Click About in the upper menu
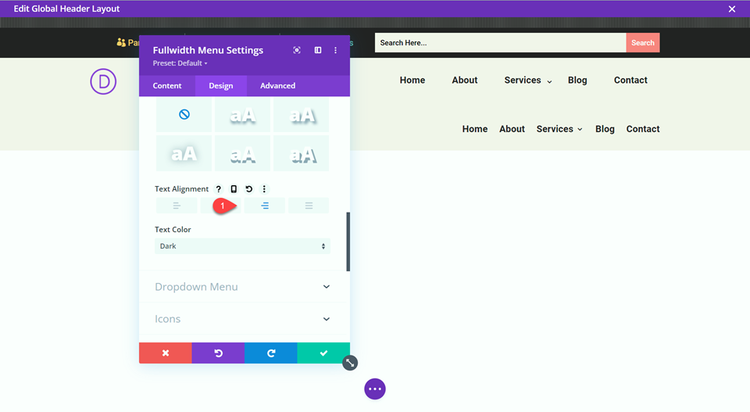The width and height of the screenshot is (750, 412). (464, 81)
